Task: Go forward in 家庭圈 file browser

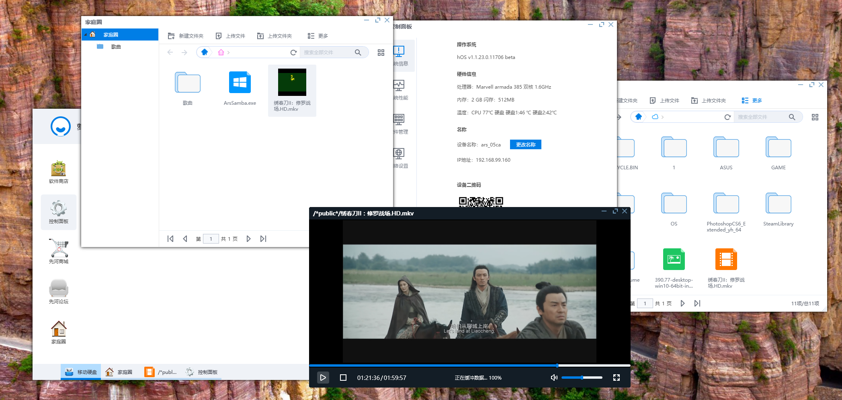Action: click(184, 53)
